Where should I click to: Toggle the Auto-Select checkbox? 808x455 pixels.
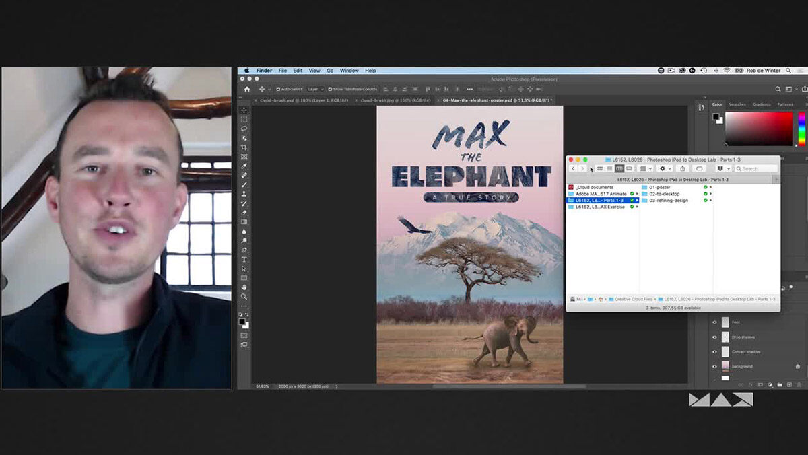278,89
